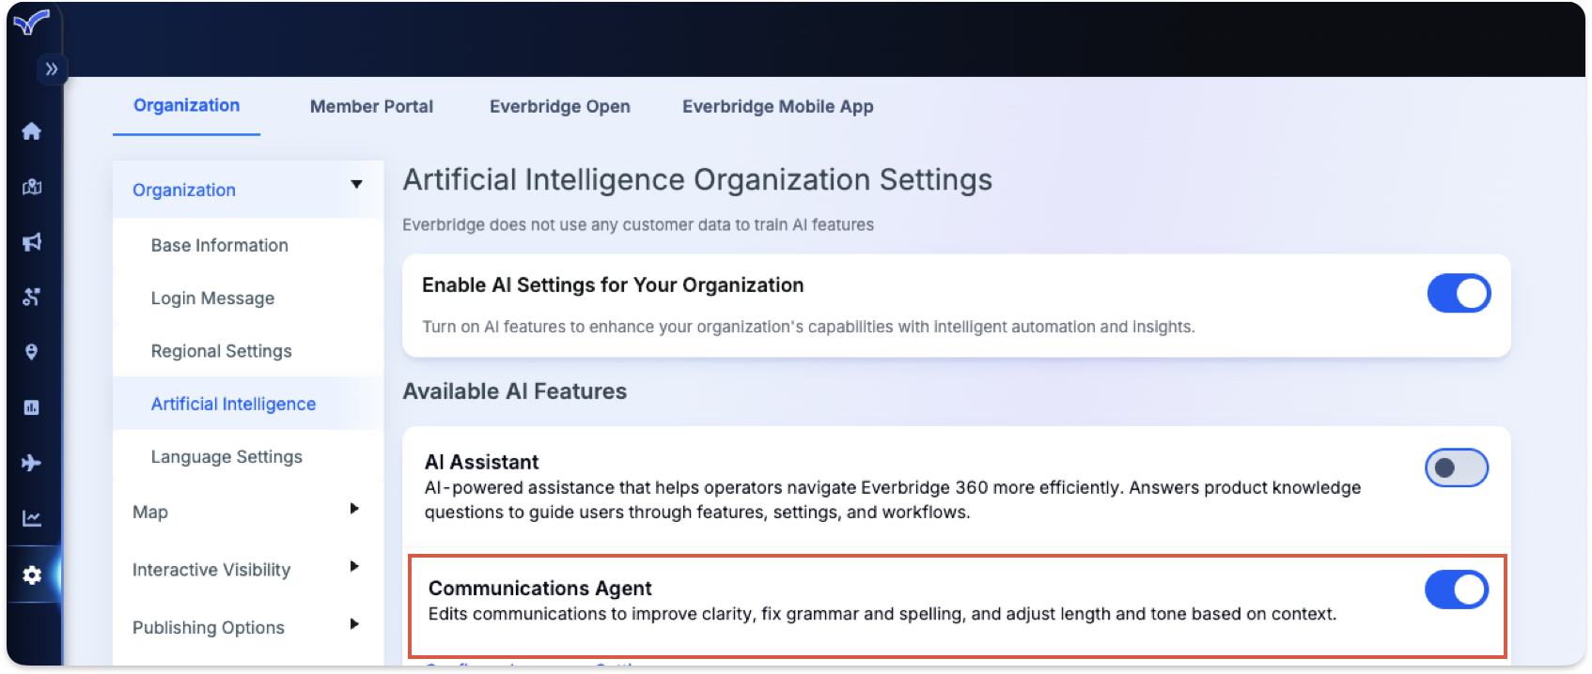Open the bar chart reports icon
The image size is (1592, 674).
pyautogui.click(x=32, y=407)
